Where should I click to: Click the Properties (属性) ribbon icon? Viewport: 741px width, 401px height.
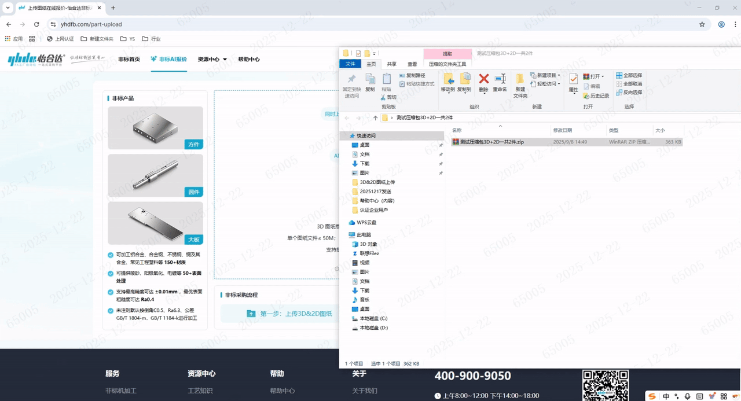[x=573, y=82]
